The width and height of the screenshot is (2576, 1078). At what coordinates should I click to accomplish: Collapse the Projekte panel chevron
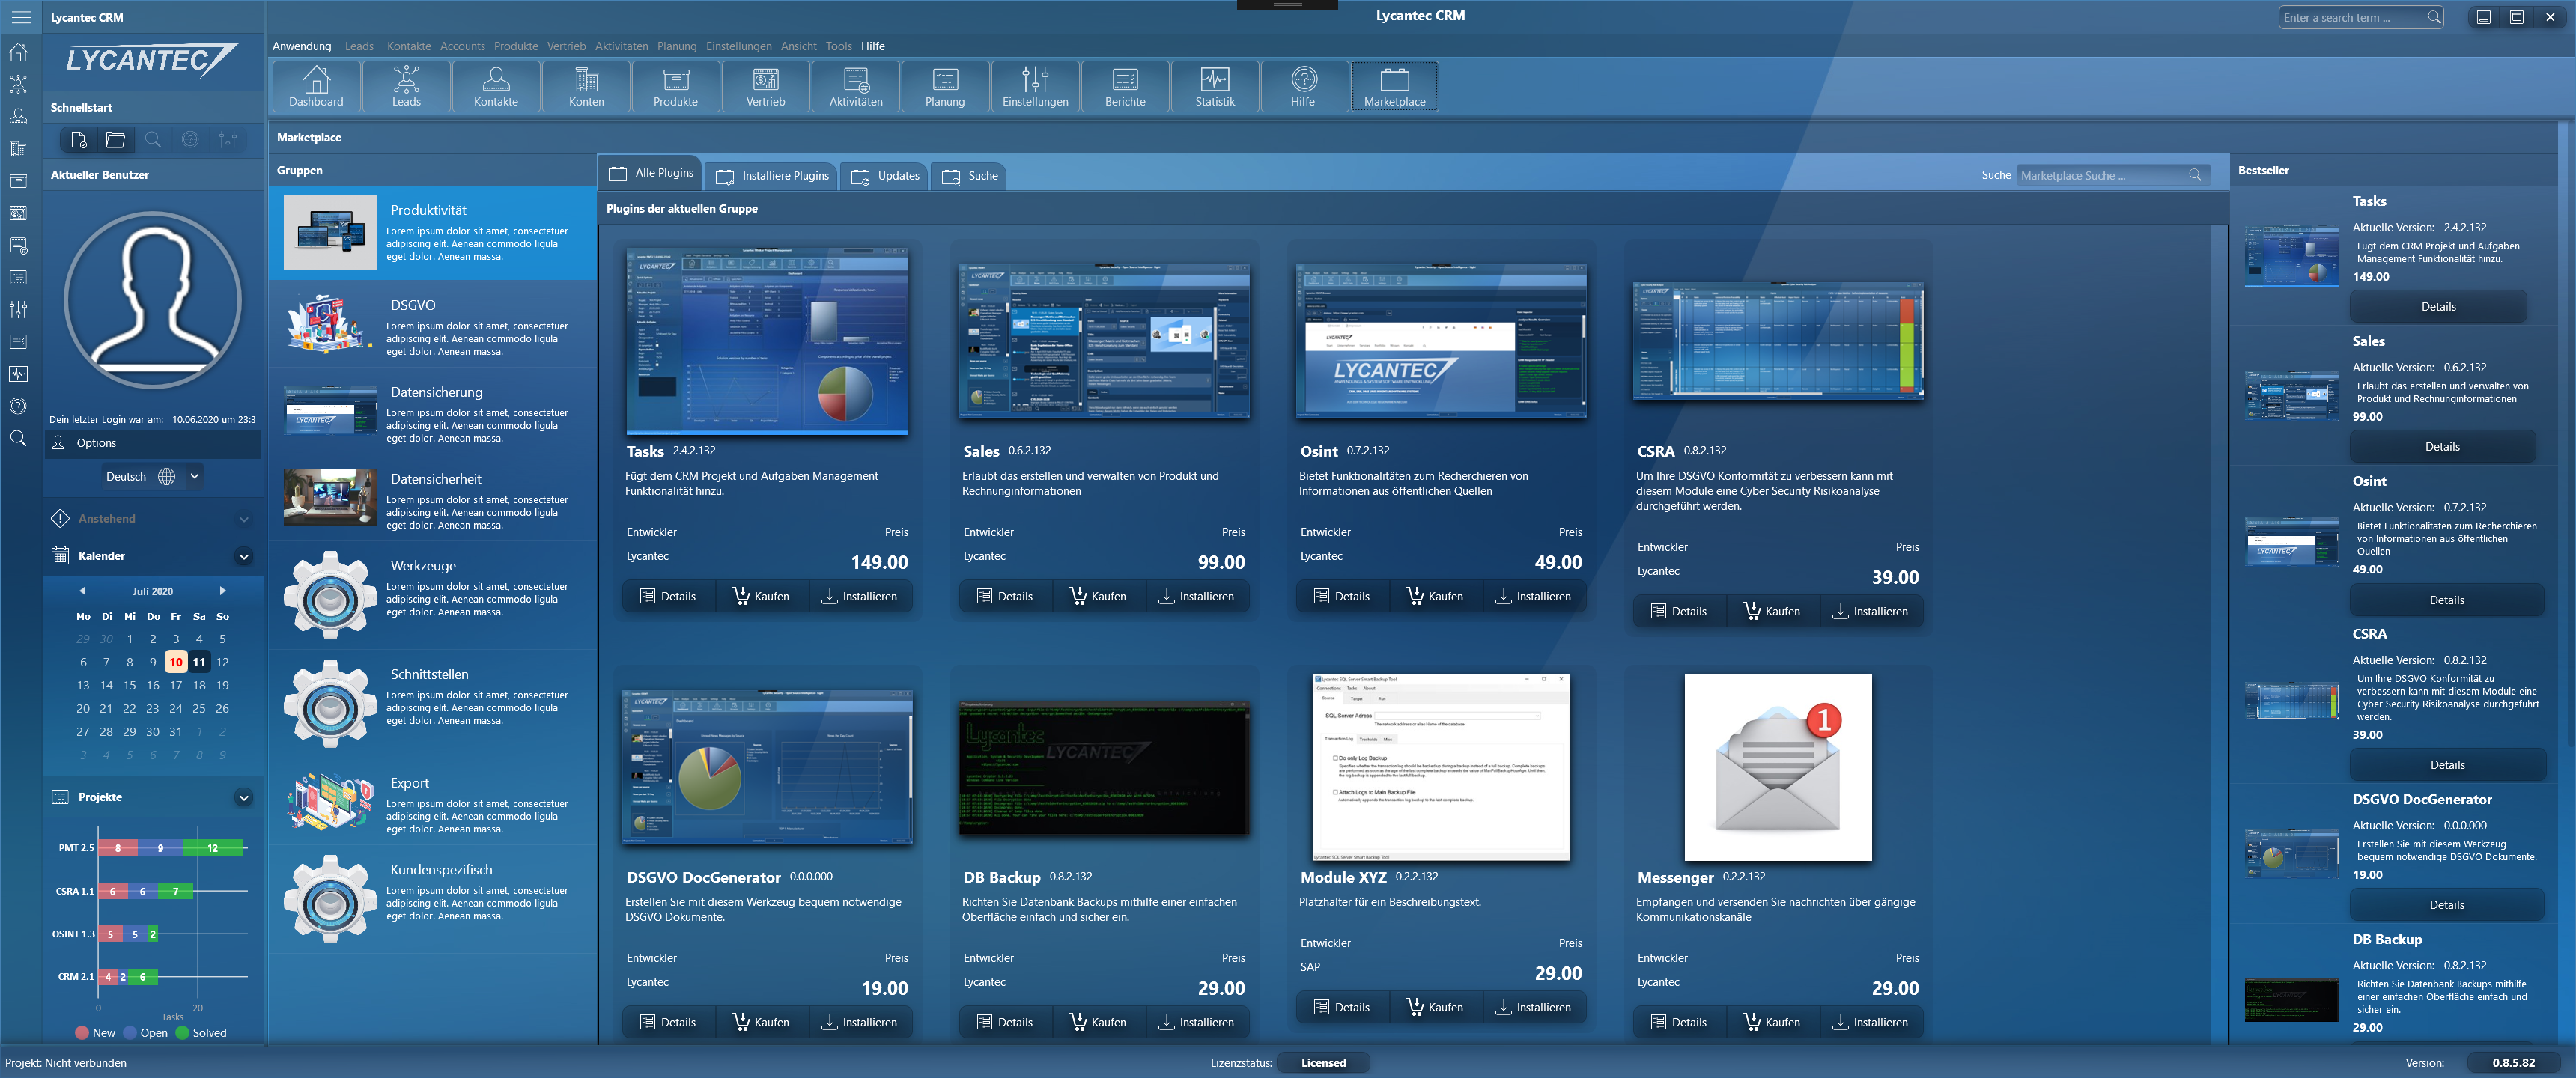[244, 797]
